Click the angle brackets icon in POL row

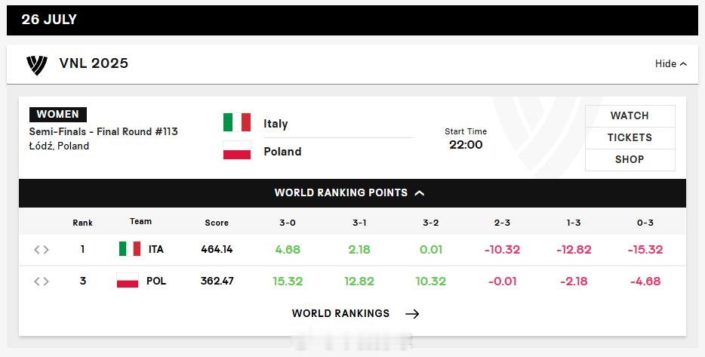coord(42,282)
